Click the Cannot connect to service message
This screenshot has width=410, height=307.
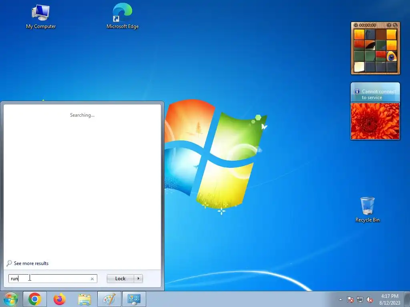[379, 94]
